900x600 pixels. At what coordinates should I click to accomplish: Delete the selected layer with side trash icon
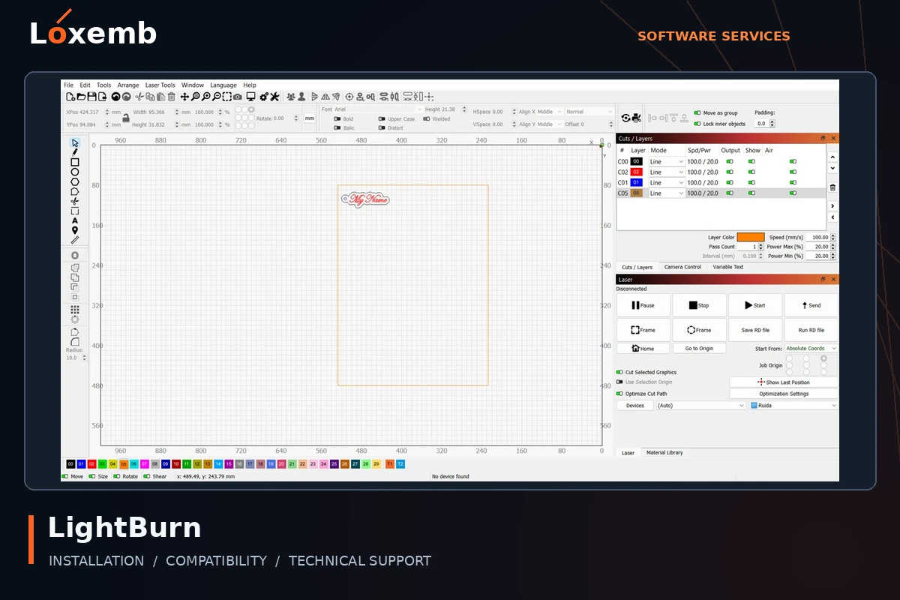832,187
